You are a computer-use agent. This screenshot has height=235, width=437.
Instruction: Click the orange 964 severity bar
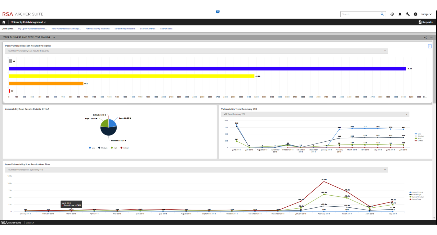pos(46,83)
